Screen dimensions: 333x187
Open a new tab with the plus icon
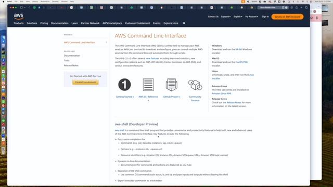301,7
